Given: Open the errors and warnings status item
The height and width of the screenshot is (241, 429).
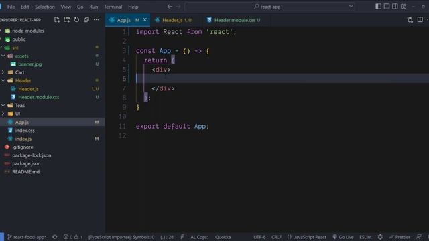Looking at the screenshot, I should (x=73, y=237).
